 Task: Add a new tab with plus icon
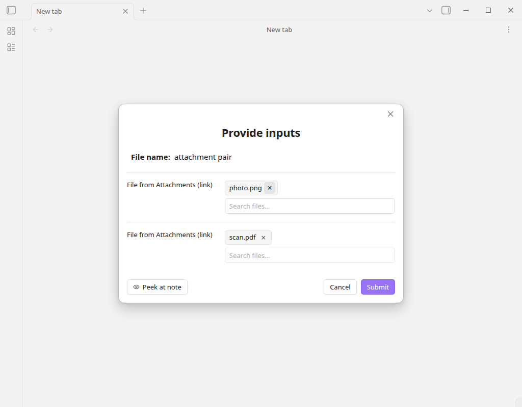click(143, 11)
